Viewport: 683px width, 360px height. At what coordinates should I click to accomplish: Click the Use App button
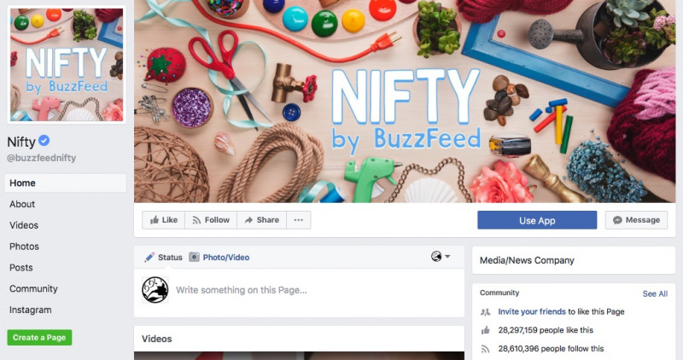537,220
